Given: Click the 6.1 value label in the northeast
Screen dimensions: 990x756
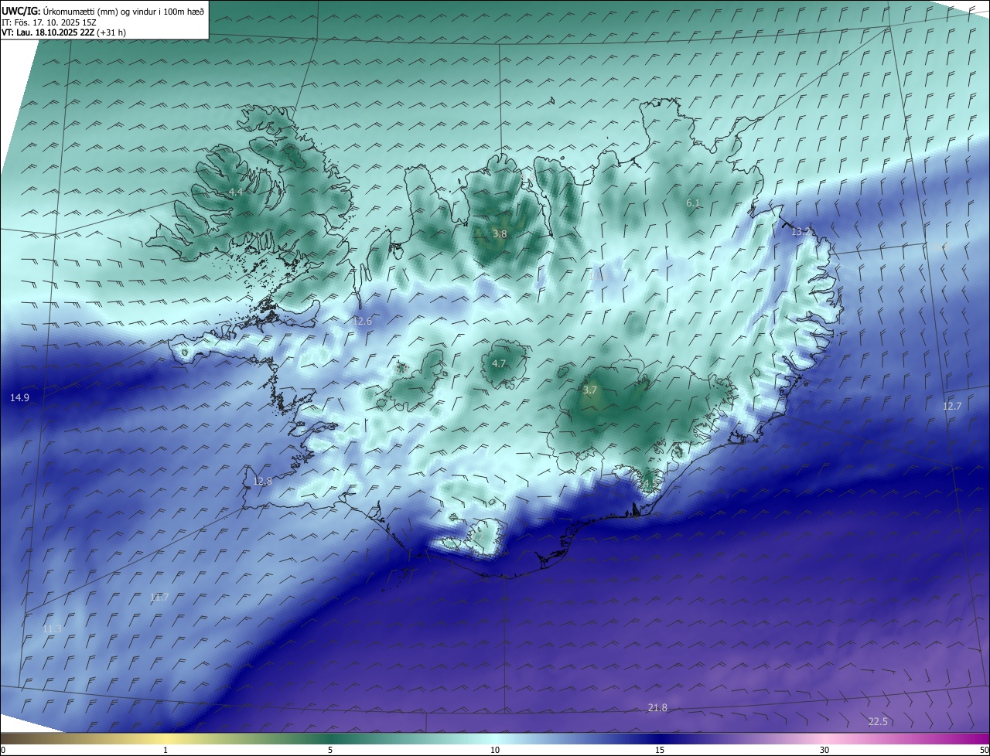Looking at the screenshot, I should [693, 203].
